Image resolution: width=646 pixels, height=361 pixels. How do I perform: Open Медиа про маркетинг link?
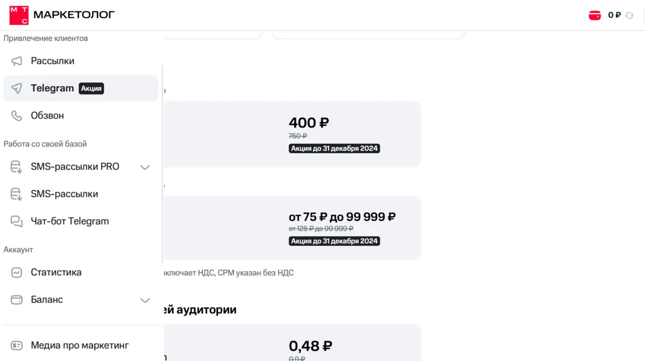(x=80, y=346)
